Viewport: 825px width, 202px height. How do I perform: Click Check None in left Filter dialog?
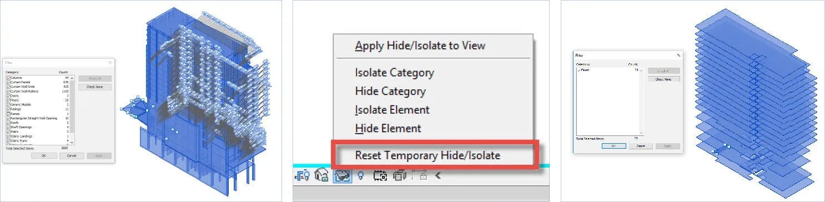coord(95,87)
